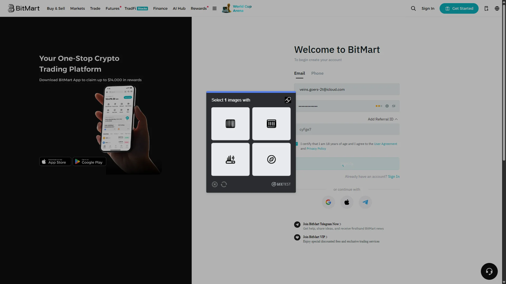
Task: Switch to the Phone registration tab
Action: click(x=317, y=73)
